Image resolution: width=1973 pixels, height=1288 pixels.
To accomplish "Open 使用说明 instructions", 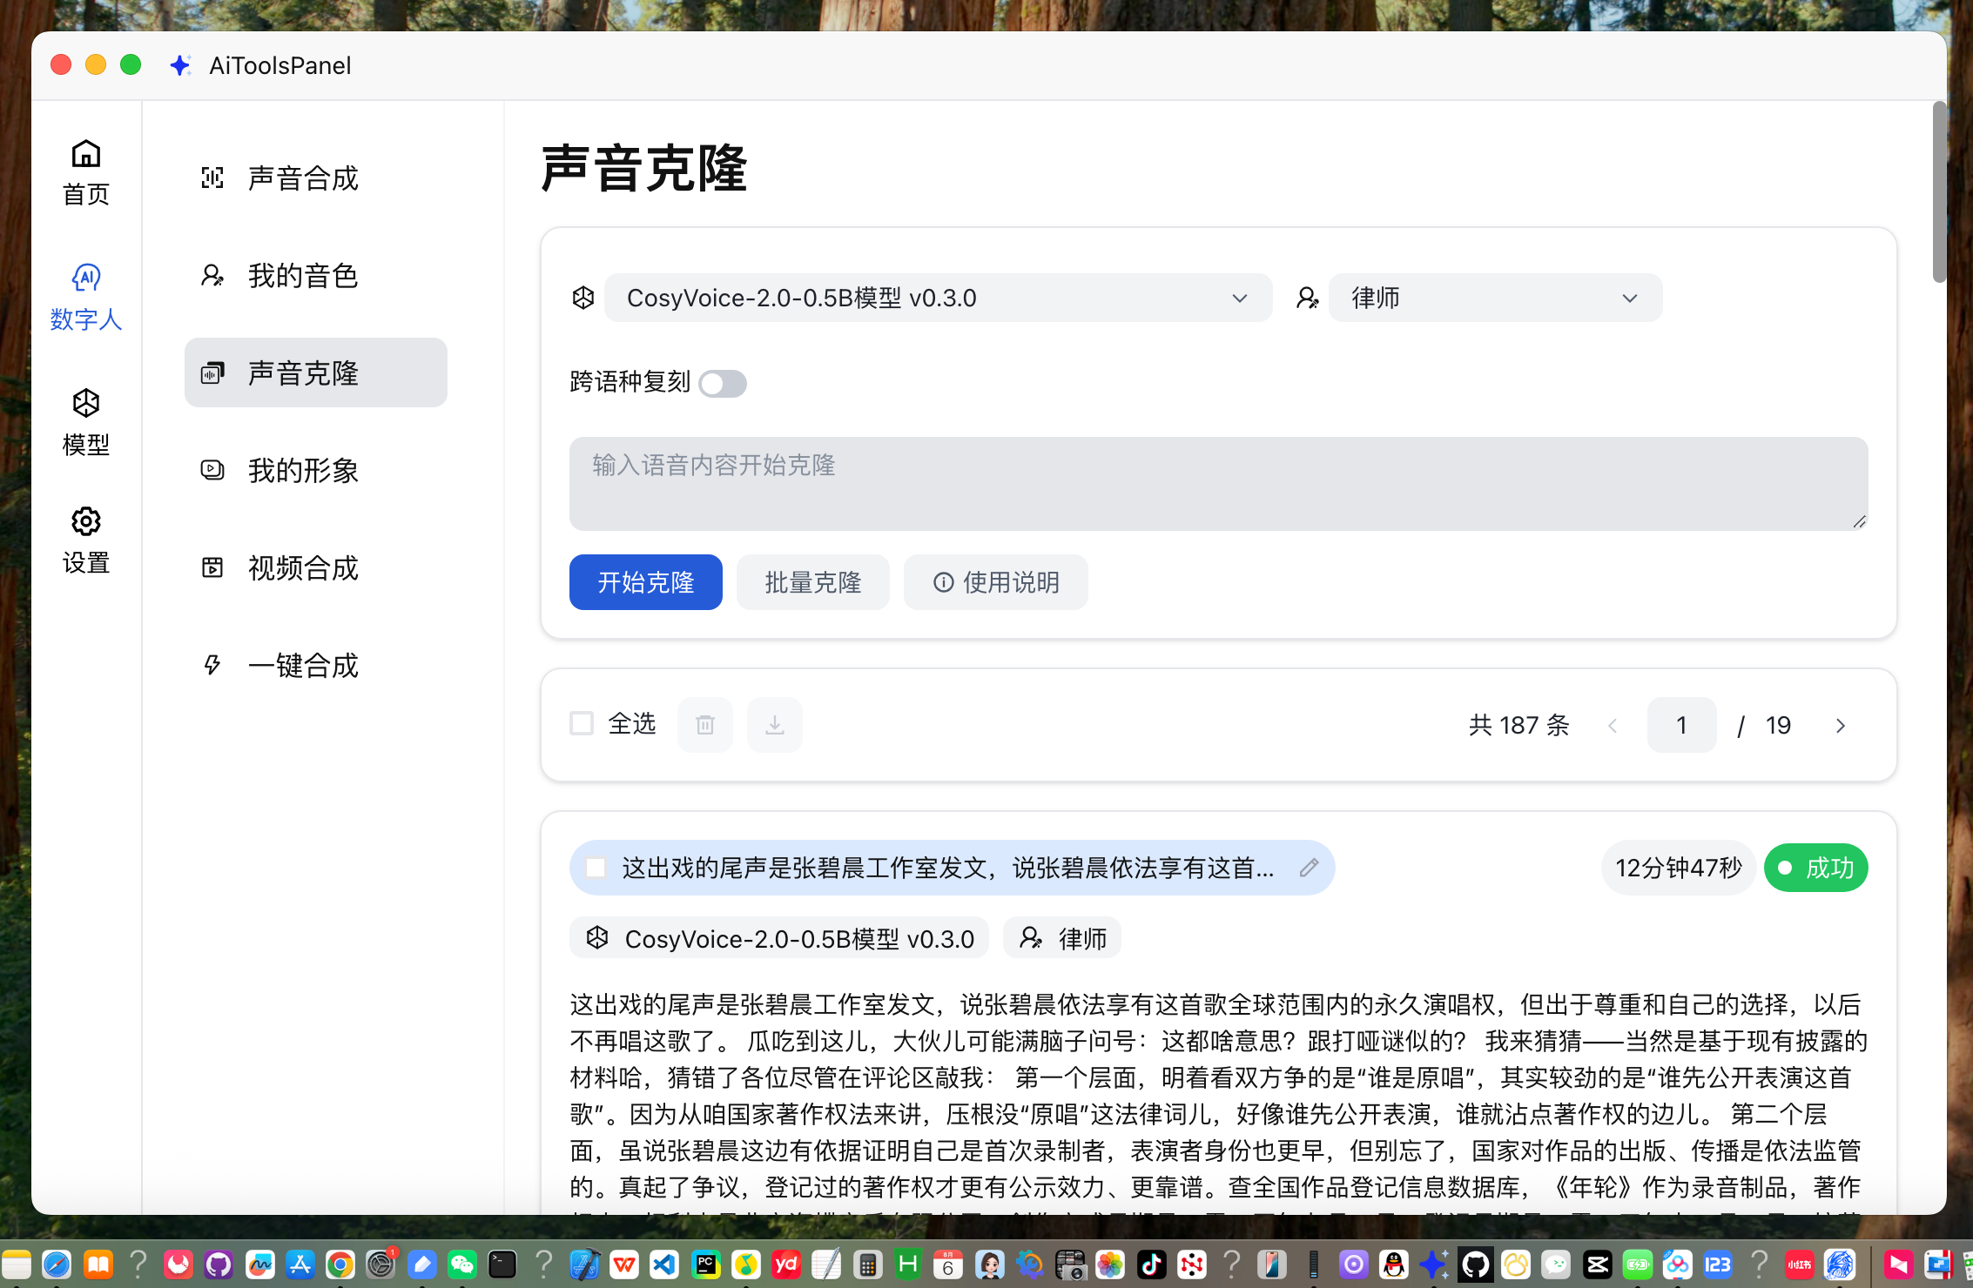I will [x=995, y=581].
